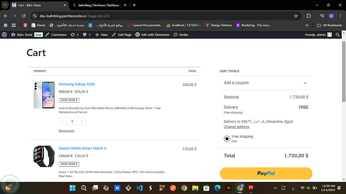This screenshot has width=346, height=194.
Task: Show hidden system tray icons
Action: point(275,188)
